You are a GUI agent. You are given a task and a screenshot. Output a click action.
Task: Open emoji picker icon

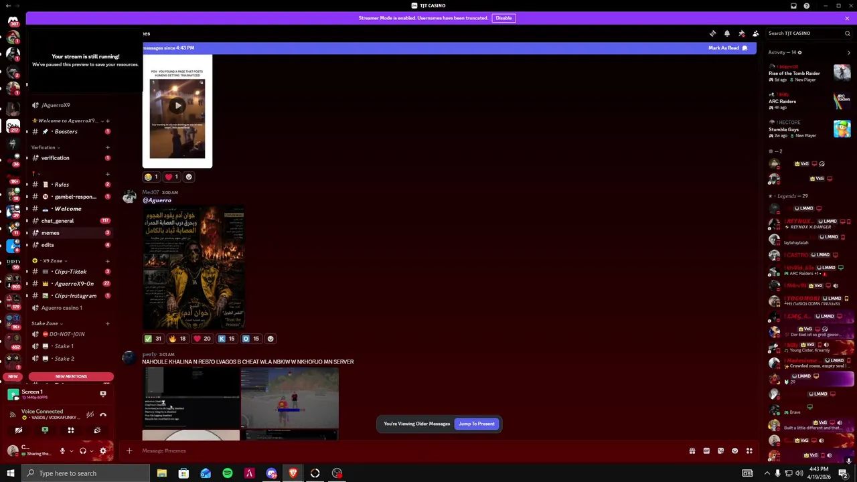click(x=734, y=451)
